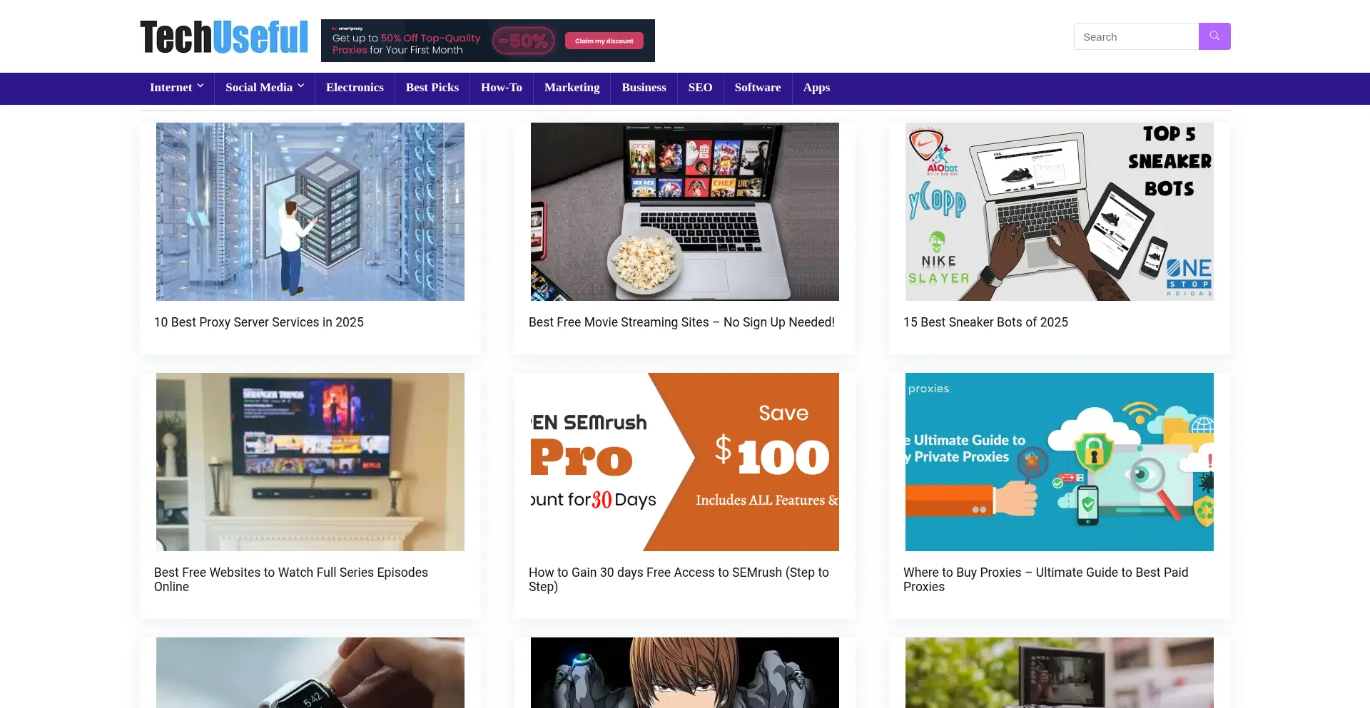
Task: Open the Best Picks menu item
Action: (432, 88)
